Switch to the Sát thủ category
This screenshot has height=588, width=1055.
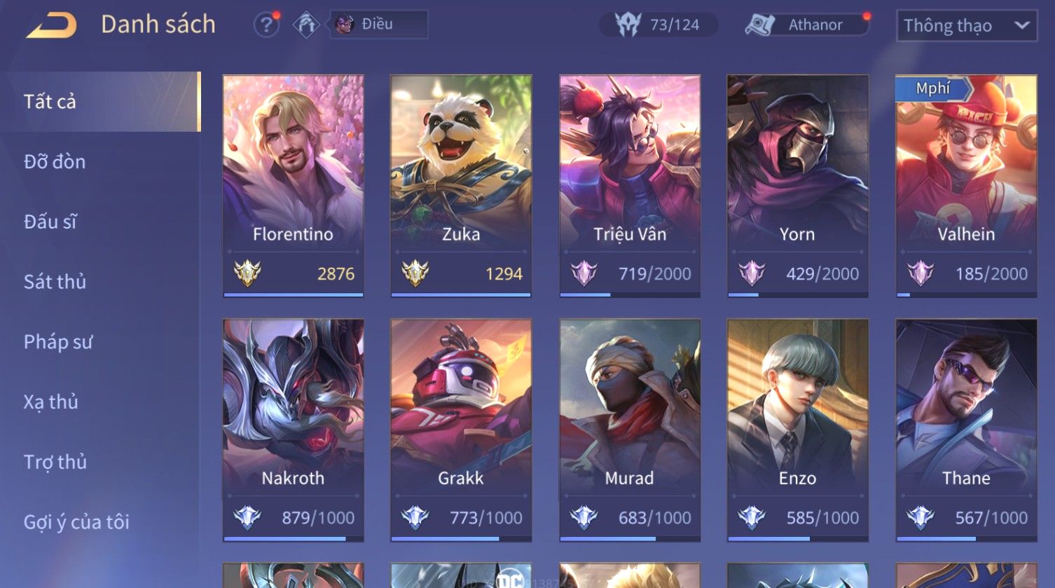click(x=55, y=282)
